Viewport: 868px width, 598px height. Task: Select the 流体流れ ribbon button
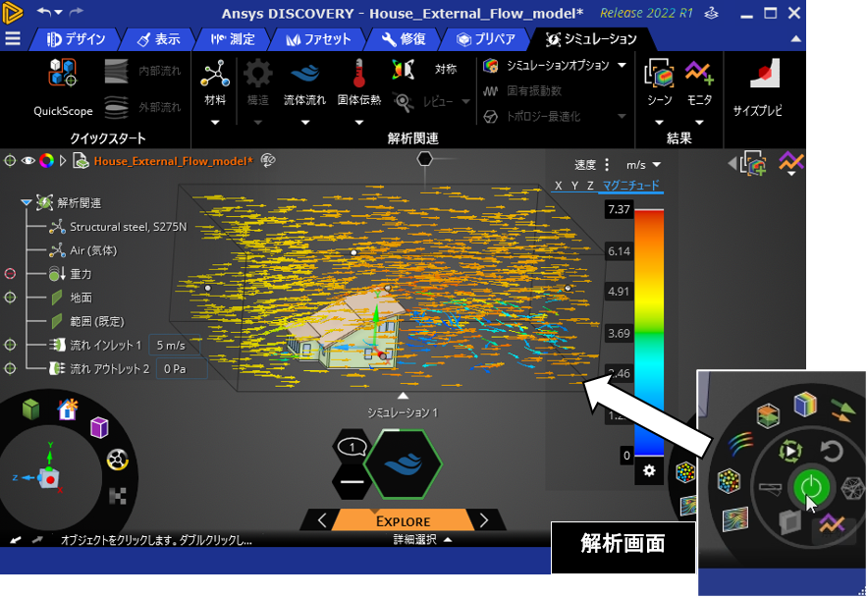point(304,82)
